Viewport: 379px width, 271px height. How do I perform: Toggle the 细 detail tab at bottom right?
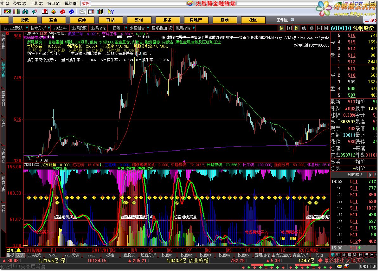[x=333, y=255]
